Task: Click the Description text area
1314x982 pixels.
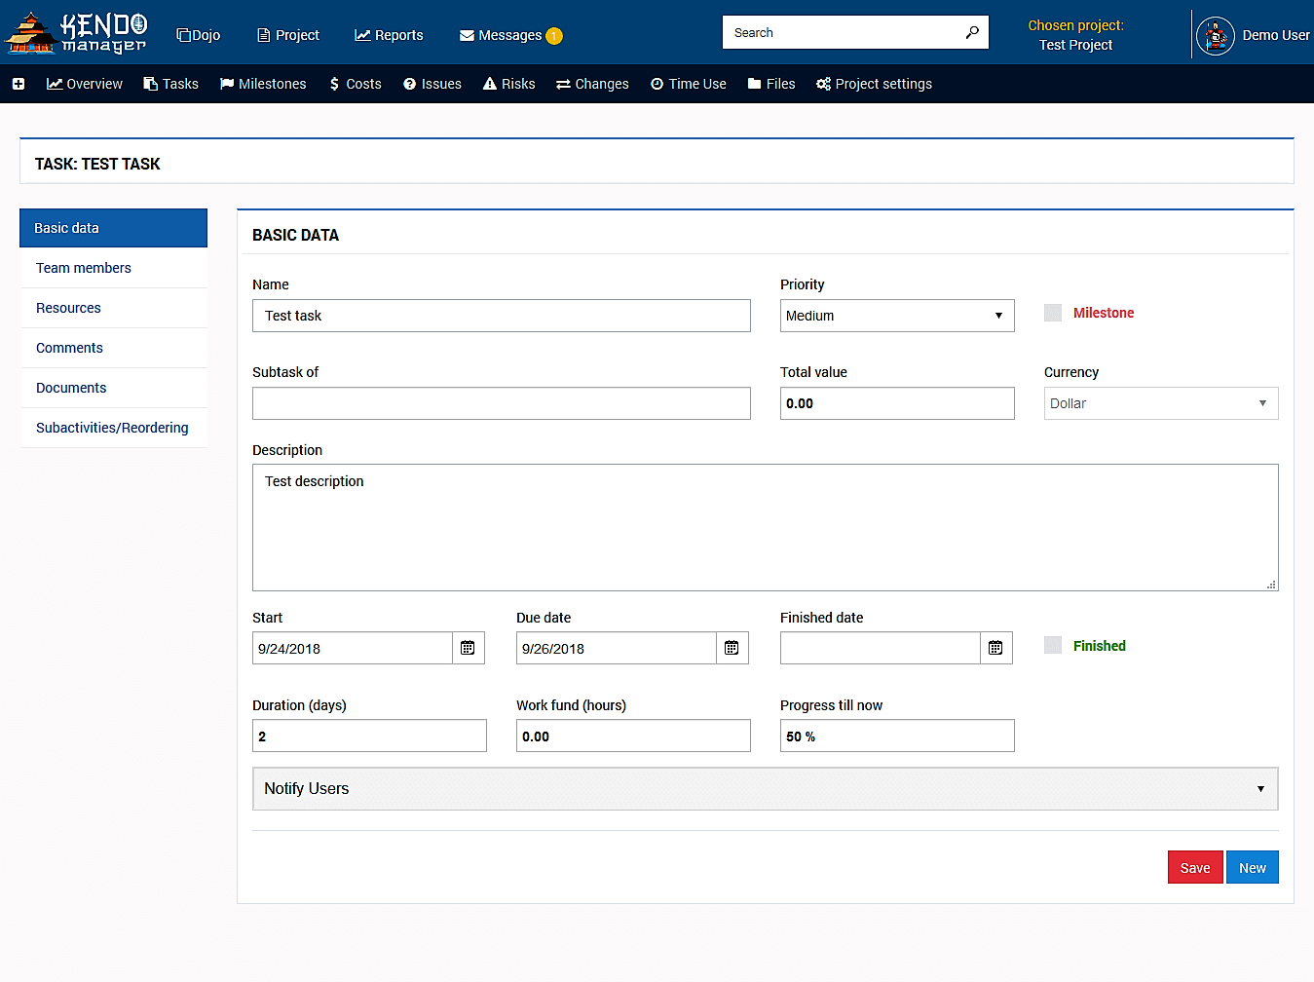Action: pos(766,527)
